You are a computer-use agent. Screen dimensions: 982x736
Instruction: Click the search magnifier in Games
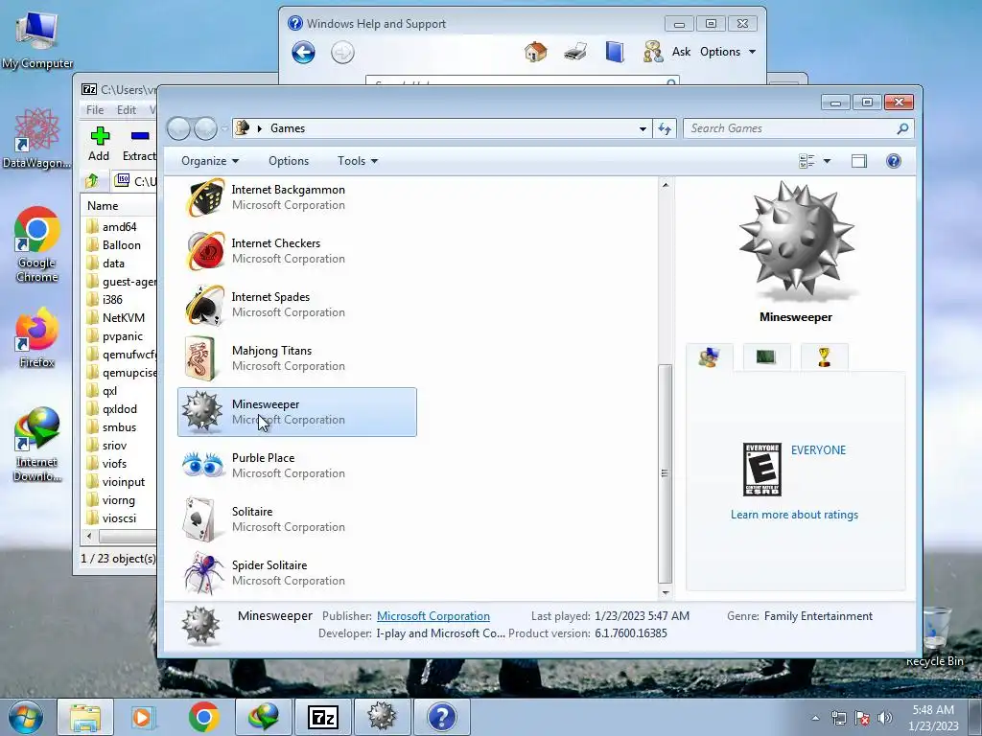coord(902,129)
